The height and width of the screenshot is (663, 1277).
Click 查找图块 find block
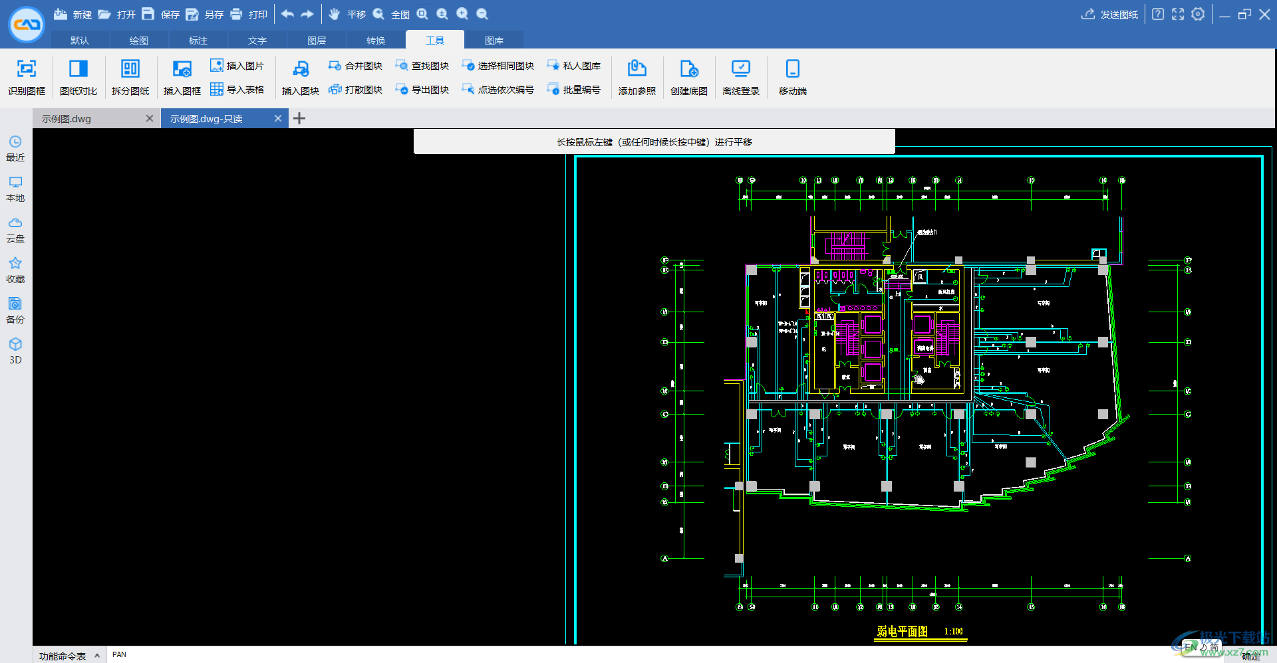coord(422,65)
